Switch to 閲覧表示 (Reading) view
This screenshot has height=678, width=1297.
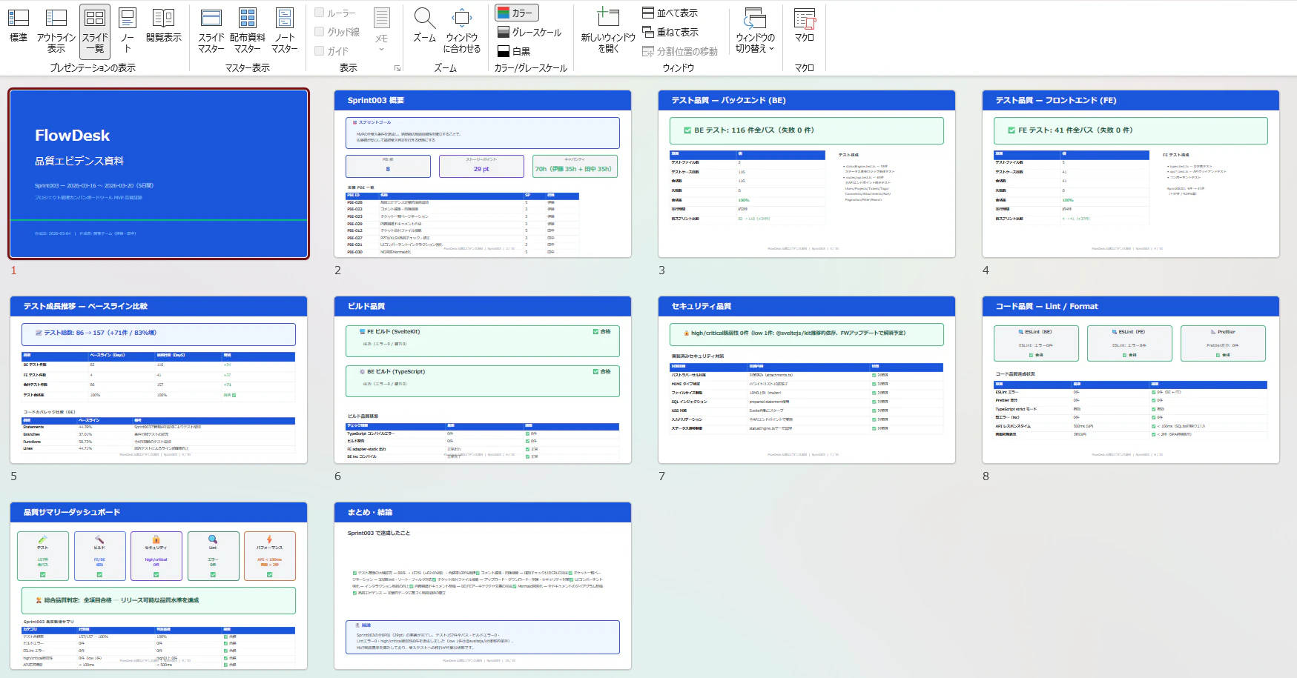tap(163, 27)
